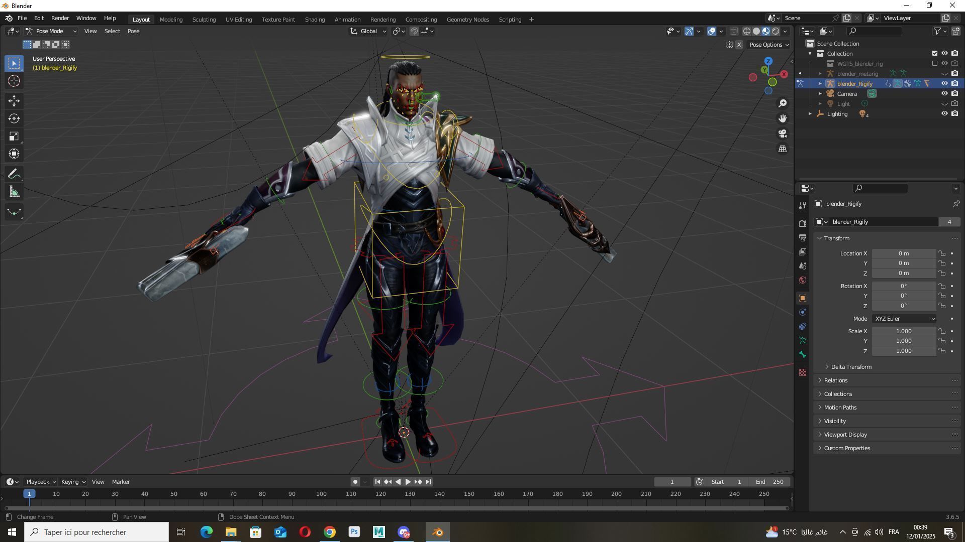Click the zoom view magnifier icon
This screenshot has height=542, width=965.
pos(783,103)
